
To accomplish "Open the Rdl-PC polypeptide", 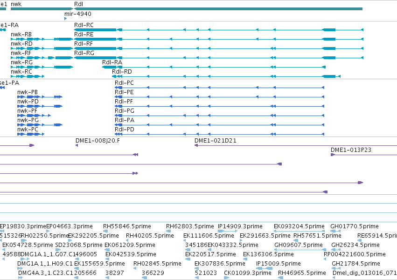I will (124, 83).
